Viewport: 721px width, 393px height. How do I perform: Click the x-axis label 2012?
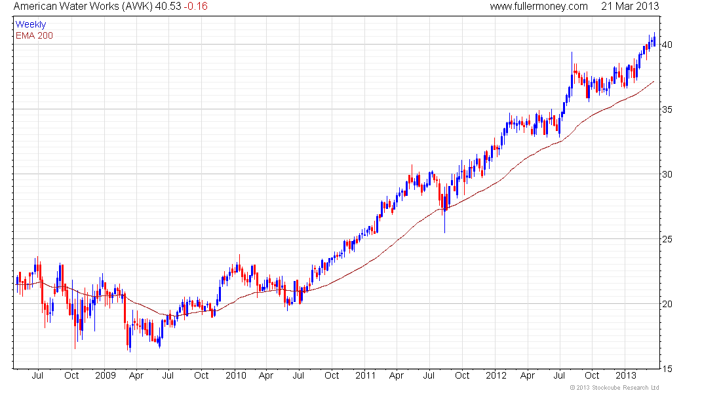(496, 375)
